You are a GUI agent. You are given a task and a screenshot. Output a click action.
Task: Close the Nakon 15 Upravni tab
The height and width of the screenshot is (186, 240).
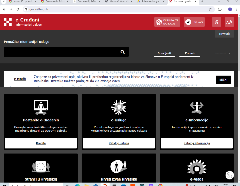pyautogui.click(x=35, y=1)
